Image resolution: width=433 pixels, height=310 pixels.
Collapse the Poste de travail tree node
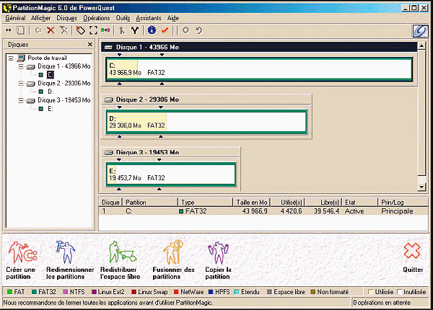click(x=12, y=58)
